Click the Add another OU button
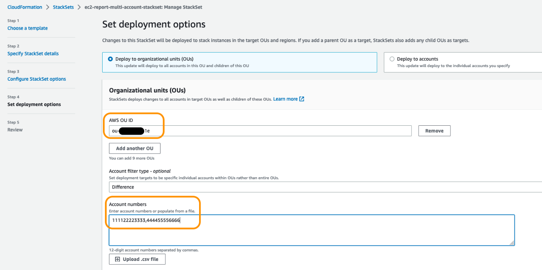Viewport: 542px width, 270px height. [x=134, y=148]
